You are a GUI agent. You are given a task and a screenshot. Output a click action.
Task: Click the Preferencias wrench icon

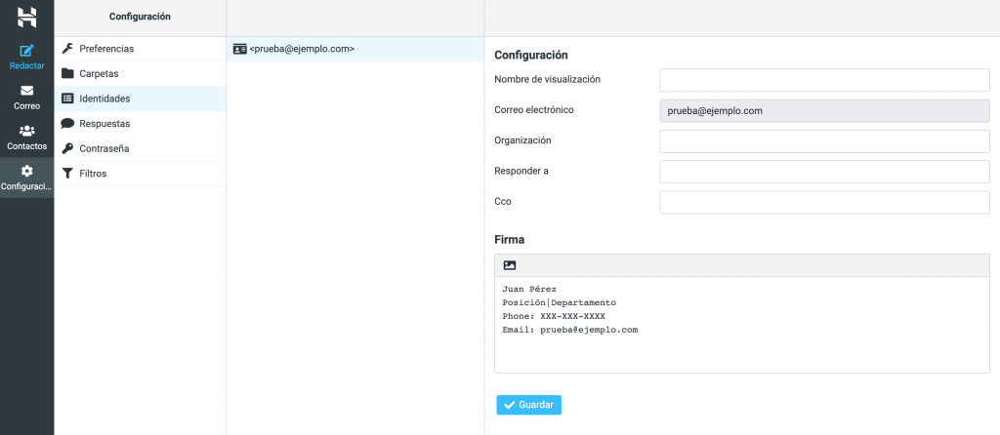click(x=67, y=48)
